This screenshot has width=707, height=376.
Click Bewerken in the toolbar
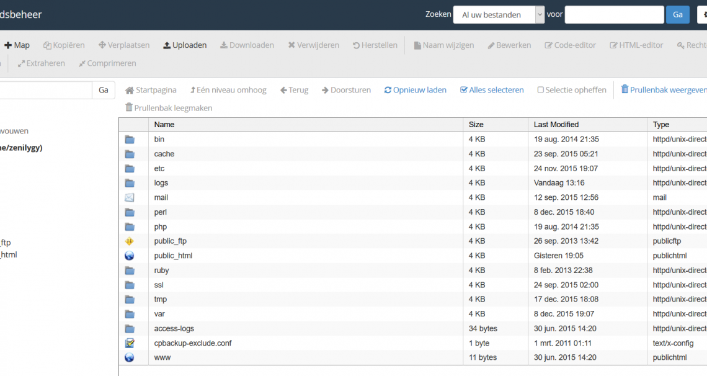coord(509,45)
